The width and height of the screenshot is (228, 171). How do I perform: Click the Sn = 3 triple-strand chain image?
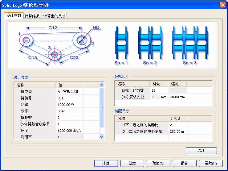[x=189, y=44]
